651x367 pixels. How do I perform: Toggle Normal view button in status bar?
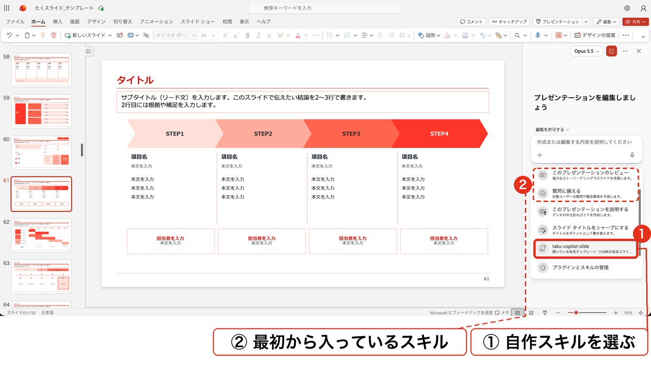pyautogui.click(x=517, y=313)
